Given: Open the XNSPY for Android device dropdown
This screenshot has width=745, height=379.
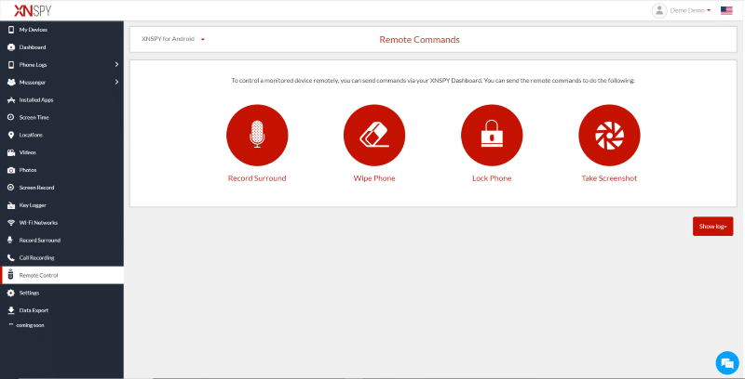Looking at the screenshot, I should (173, 39).
